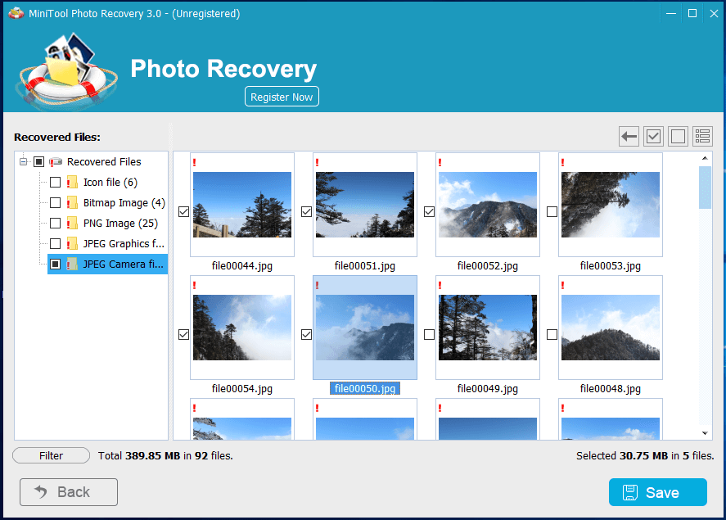Click the uncheck all files icon
This screenshot has width=726, height=520.
pos(678,137)
